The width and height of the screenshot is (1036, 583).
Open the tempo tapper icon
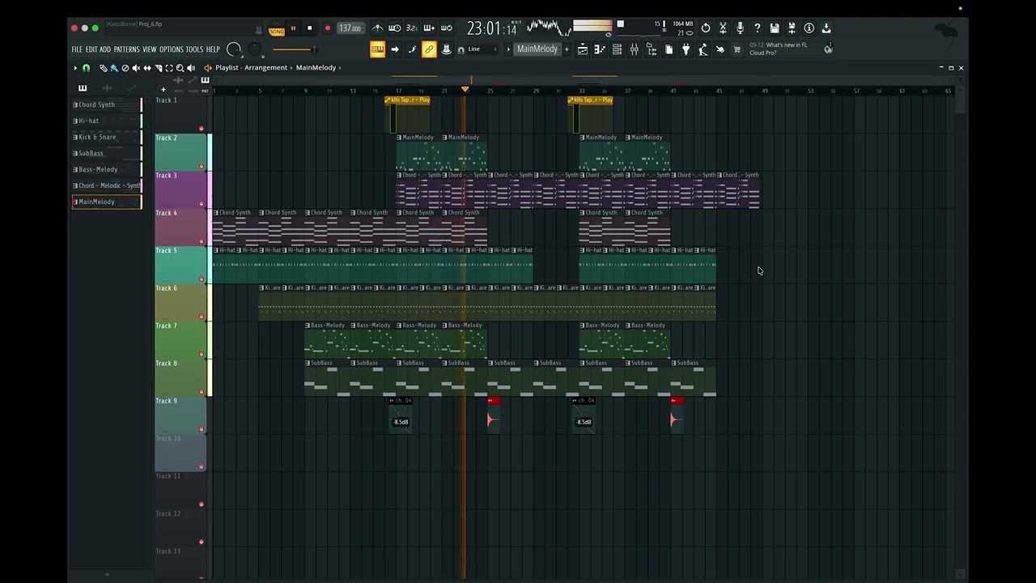click(703, 49)
